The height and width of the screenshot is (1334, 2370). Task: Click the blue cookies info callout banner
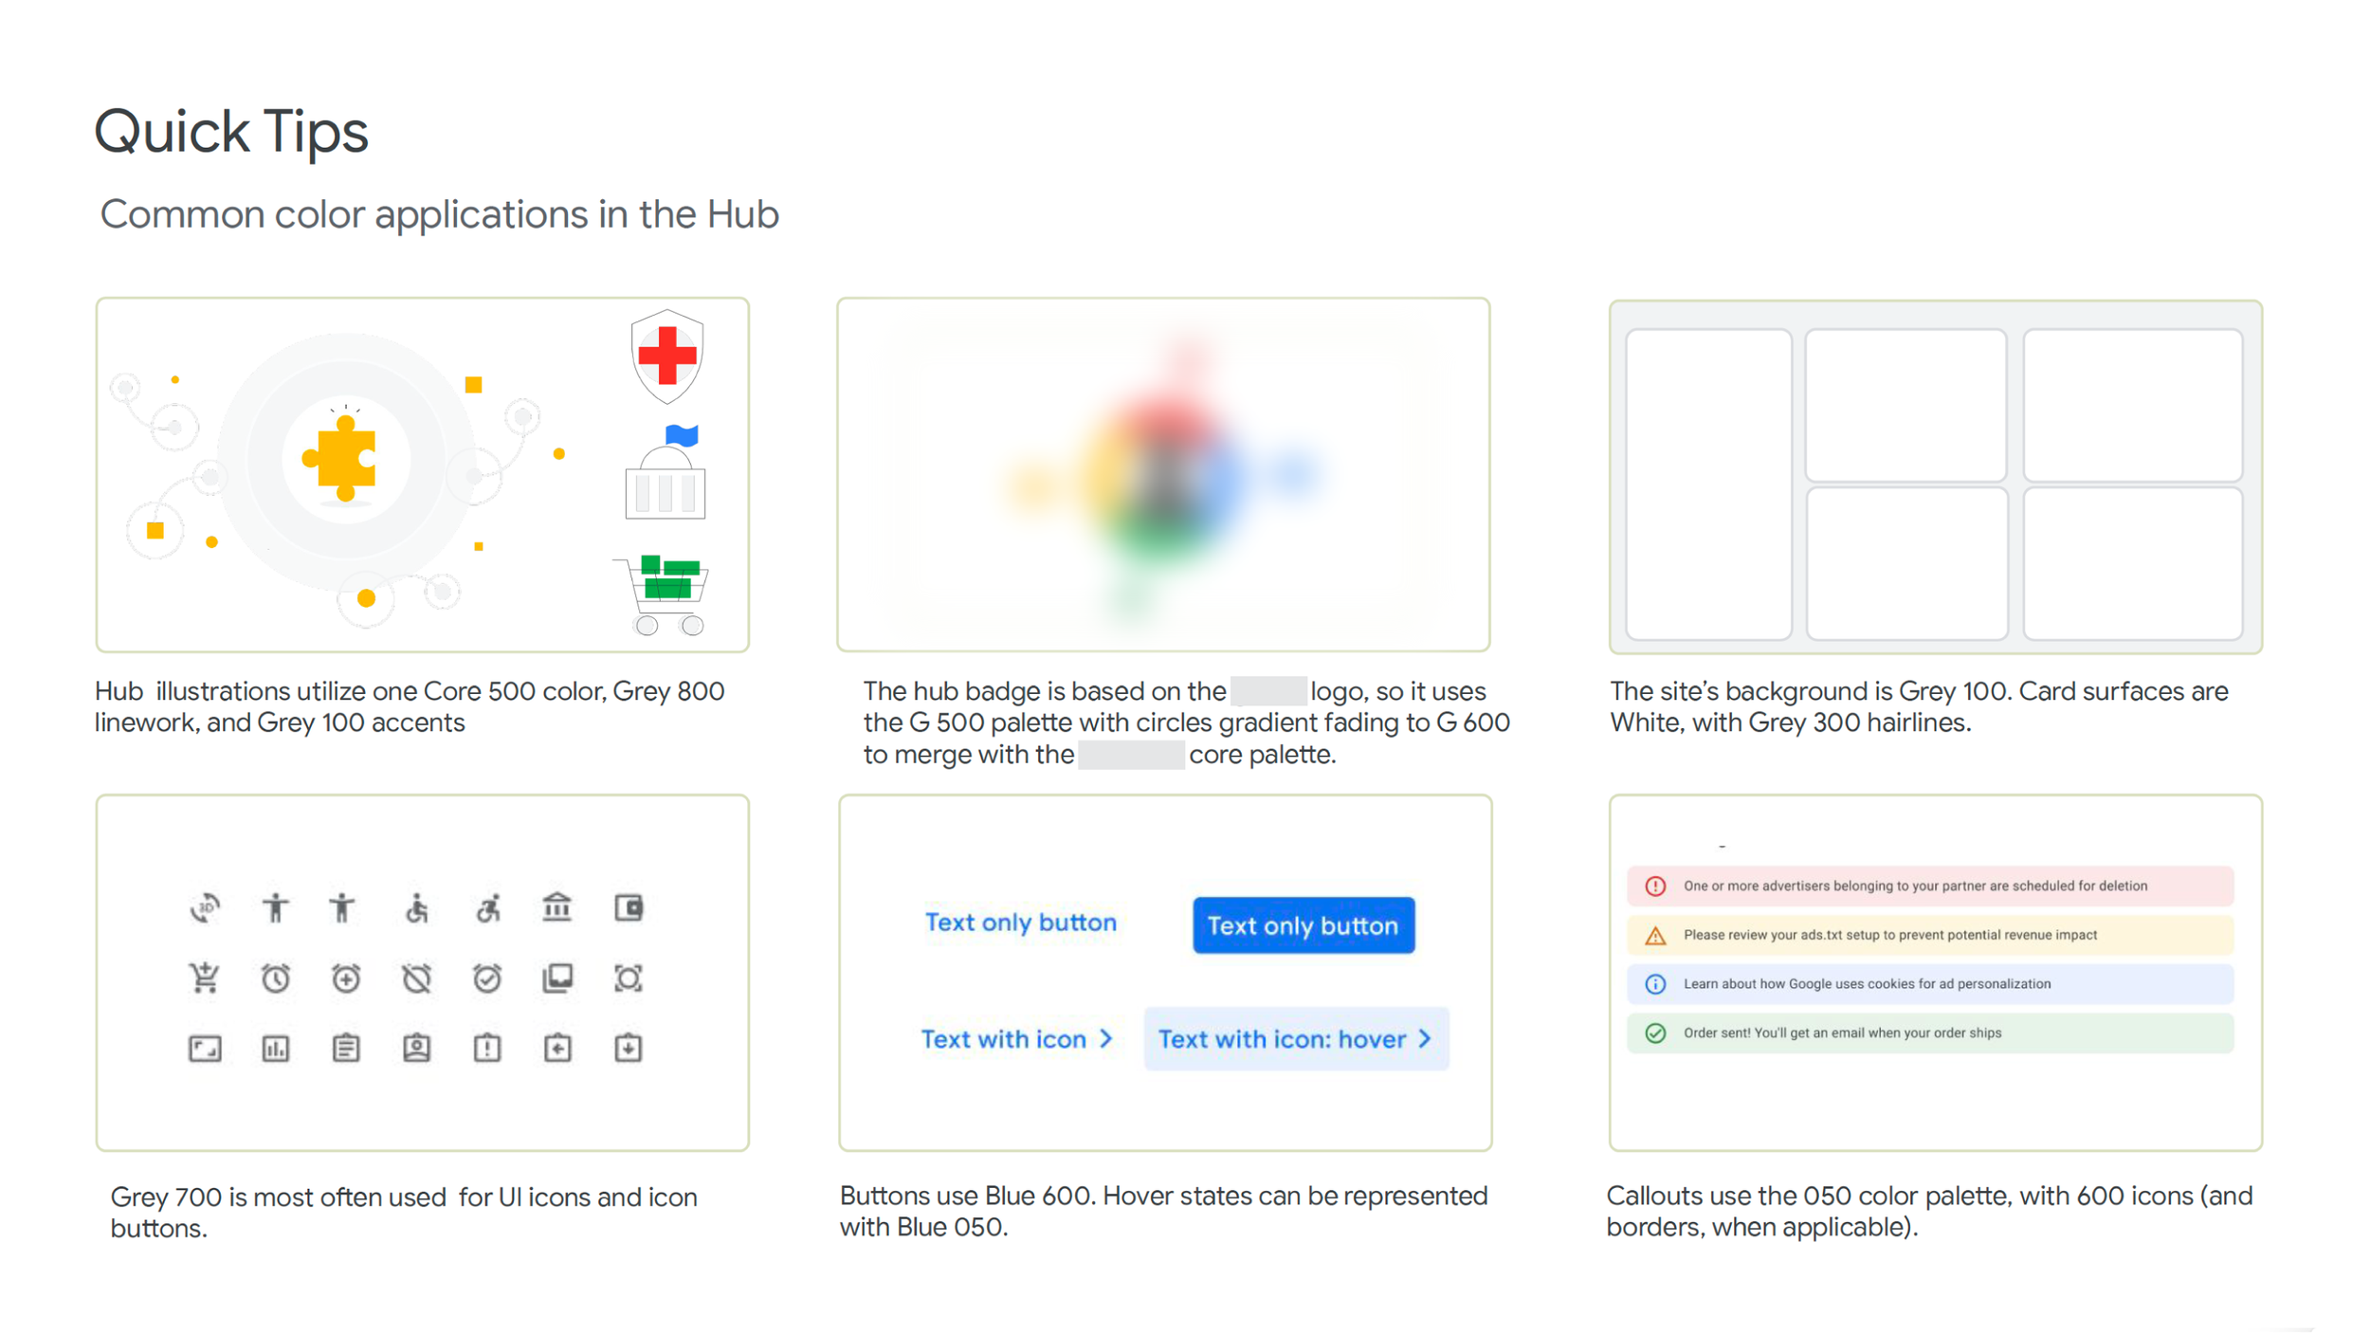click(x=1929, y=984)
